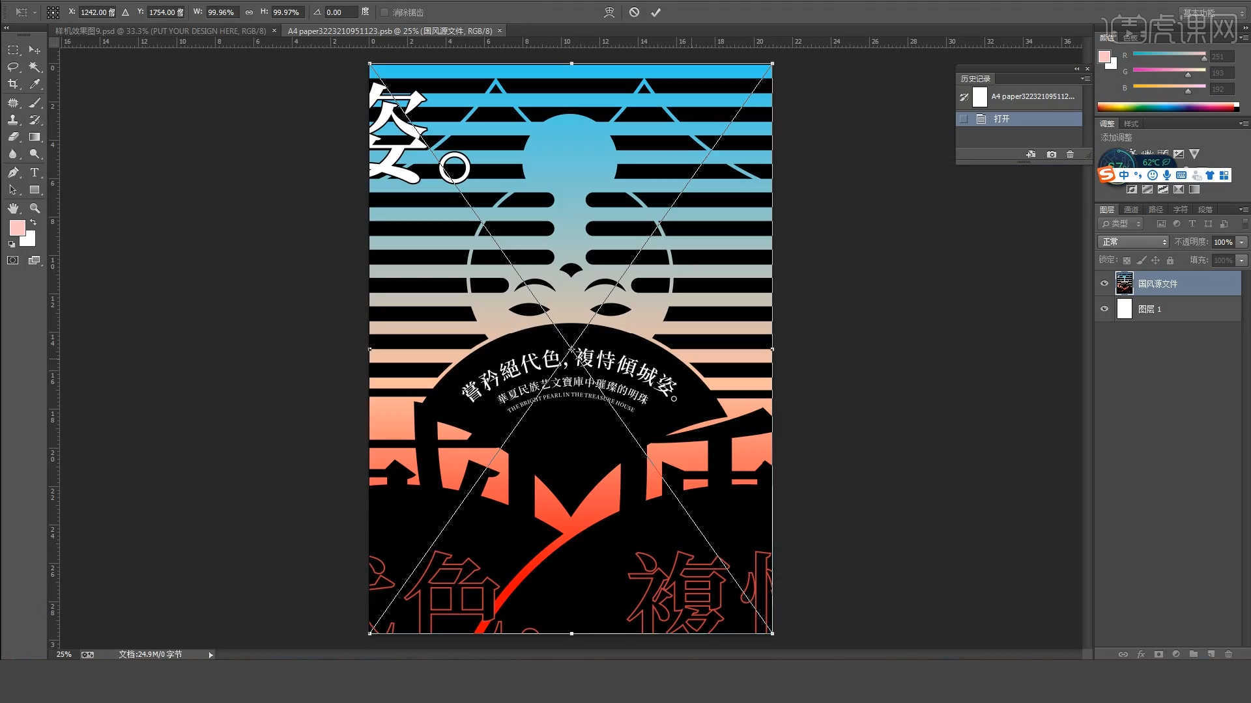1251x703 pixels.
Task: Switch to the 样机效果图9.psd document tab
Action: [x=160, y=31]
